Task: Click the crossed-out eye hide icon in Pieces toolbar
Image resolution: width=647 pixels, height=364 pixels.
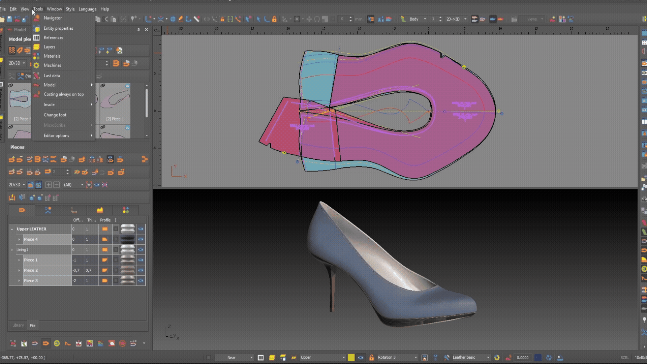Action: pyautogui.click(x=105, y=185)
